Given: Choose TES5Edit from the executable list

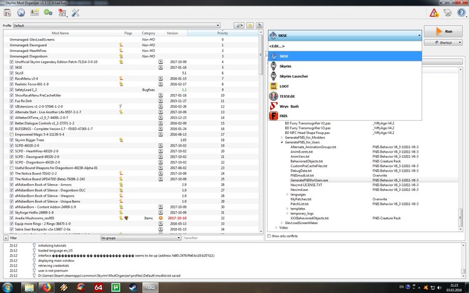Looking at the screenshot, I should [x=345, y=96].
